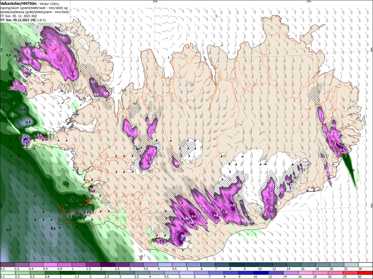The image size is (373, 279).
Task: Click the Veðurstofan/HM750m title text
Action: pyautogui.click(x=18, y=3)
